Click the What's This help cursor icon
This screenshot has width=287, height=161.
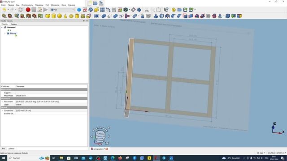pos(166,10)
